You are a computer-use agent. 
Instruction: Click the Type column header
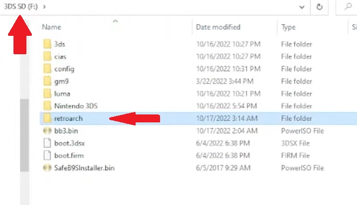pos(288,27)
